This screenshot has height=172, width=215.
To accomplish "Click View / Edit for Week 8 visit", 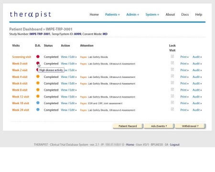I will pos(69,90).
